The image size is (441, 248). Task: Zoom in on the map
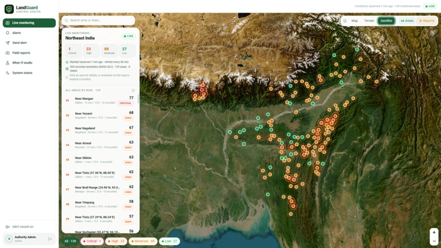(x=434, y=233)
